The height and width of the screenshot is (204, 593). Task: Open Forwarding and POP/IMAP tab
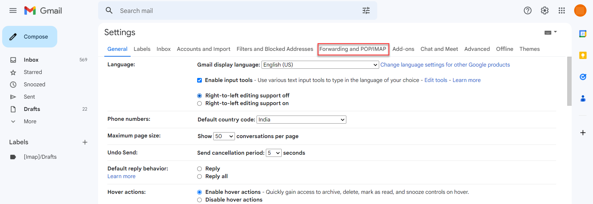point(353,49)
